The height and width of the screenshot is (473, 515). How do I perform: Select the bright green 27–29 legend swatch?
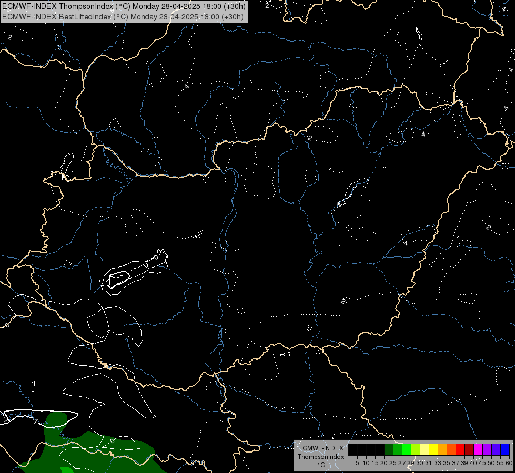(407, 449)
